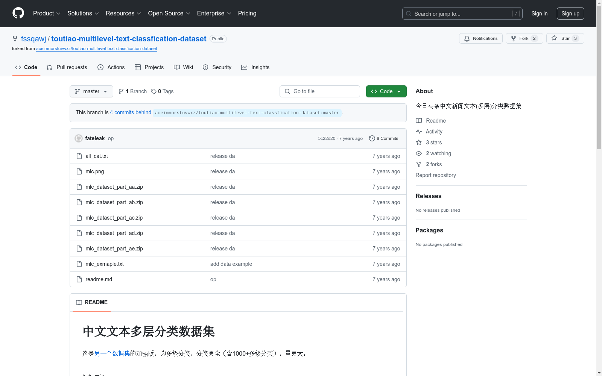
Task: Click the Search or jump to field
Action: pyautogui.click(x=462, y=14)
